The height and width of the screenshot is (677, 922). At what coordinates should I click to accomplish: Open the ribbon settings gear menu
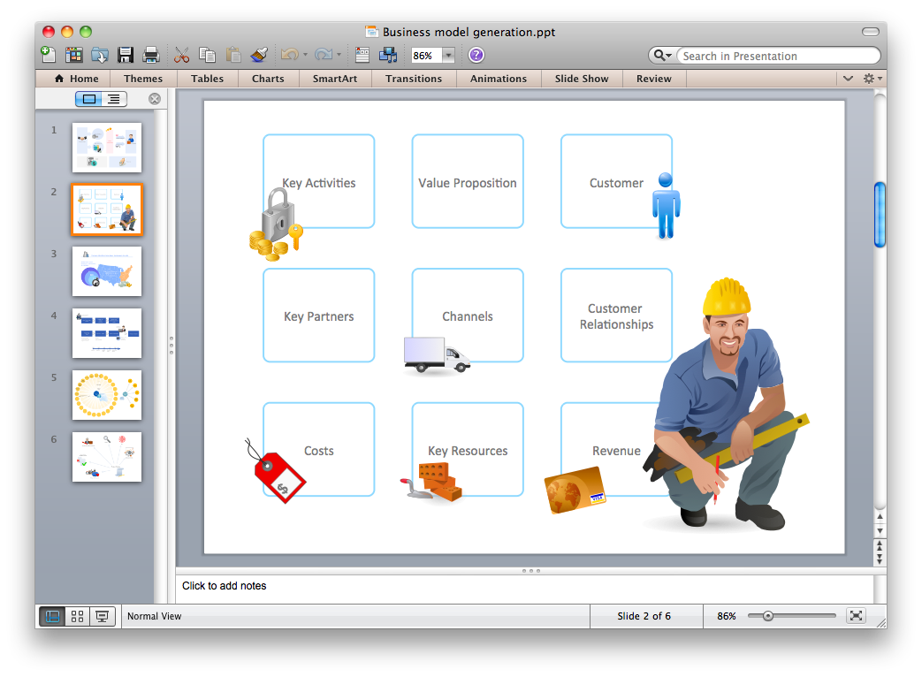tap(871, 79)
